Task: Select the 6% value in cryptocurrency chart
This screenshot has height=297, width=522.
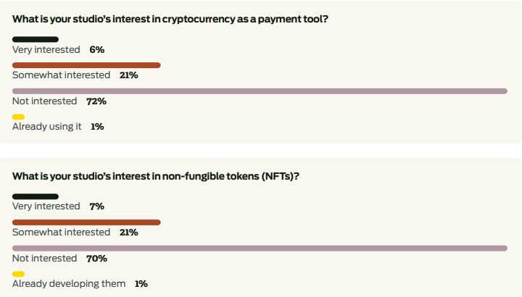Action: pos(97,49)
